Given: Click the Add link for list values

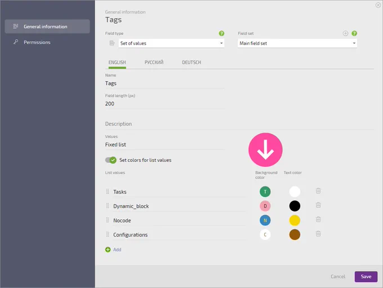Looking at the screenshot, I should 117,250.
